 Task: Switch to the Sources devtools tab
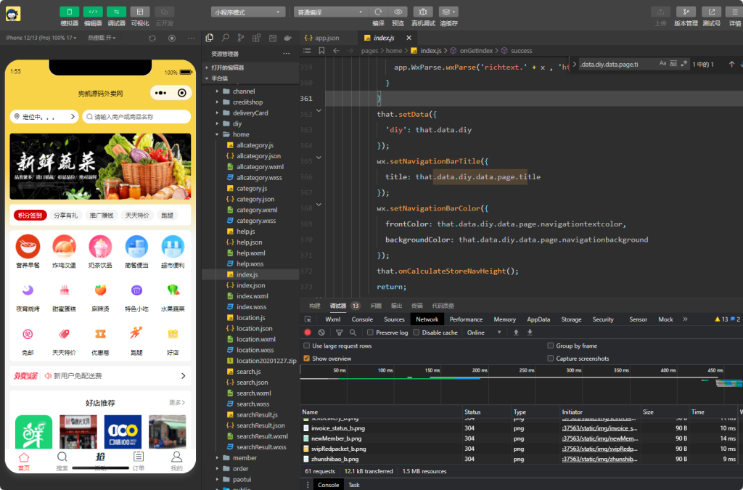(394, 319)
